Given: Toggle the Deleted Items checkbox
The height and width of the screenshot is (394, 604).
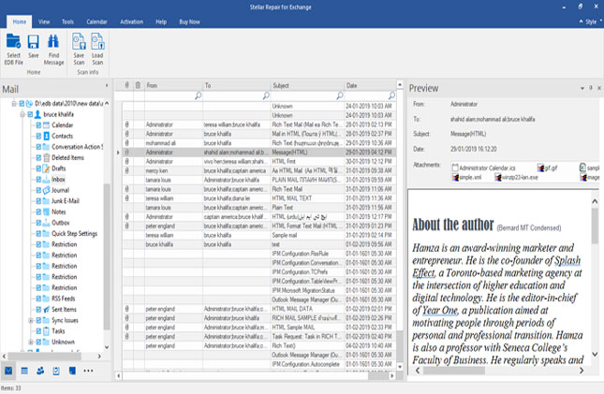Looking at the screenshot, I should pos(38,157).
